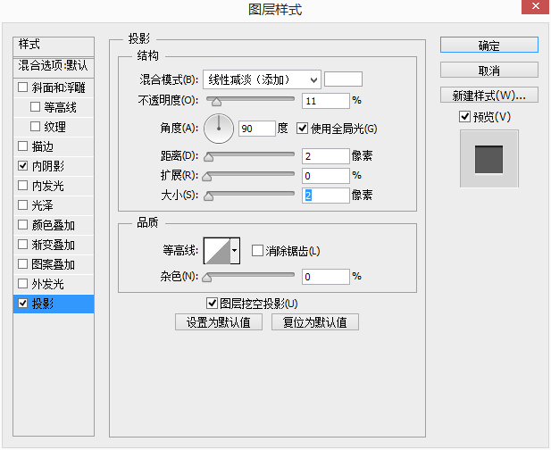The width and height of the screenshot is (551, 450).
Task: Confirm with the 确定 button
Action: click(x=488, y=45)
